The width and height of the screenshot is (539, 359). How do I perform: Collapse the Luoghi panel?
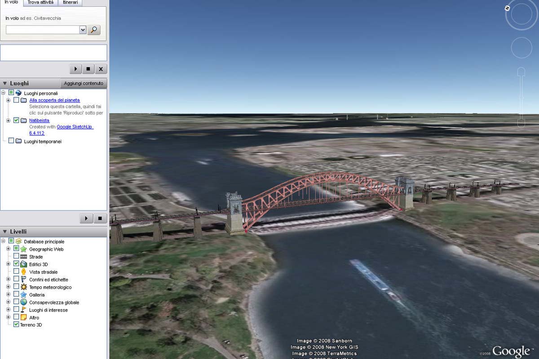click(x=5, y=83)
